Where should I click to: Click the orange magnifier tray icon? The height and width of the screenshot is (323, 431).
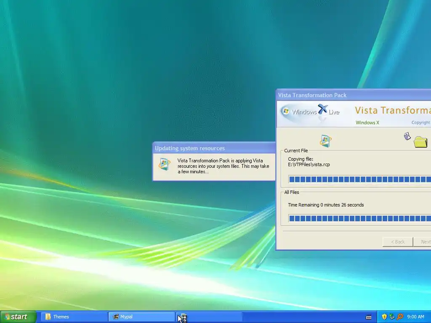tap(400, 317)
